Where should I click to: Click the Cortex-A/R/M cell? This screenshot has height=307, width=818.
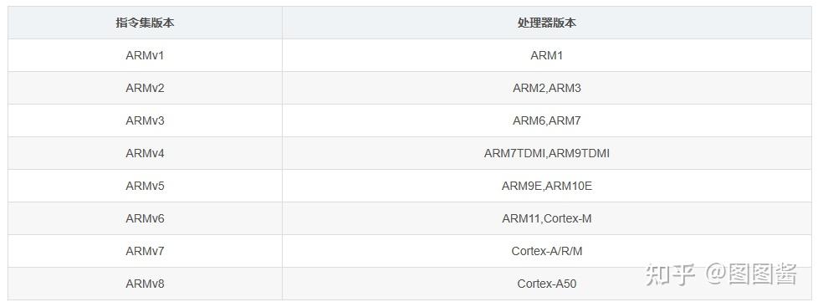pos(547,251)
